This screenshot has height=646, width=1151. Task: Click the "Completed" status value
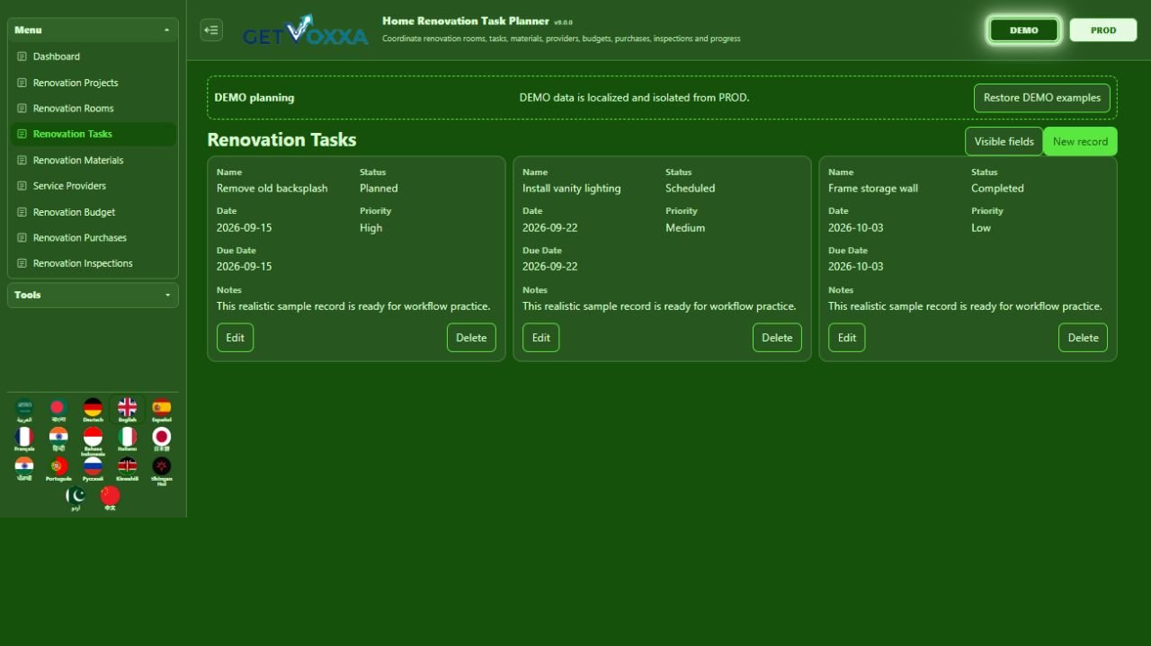997,189
